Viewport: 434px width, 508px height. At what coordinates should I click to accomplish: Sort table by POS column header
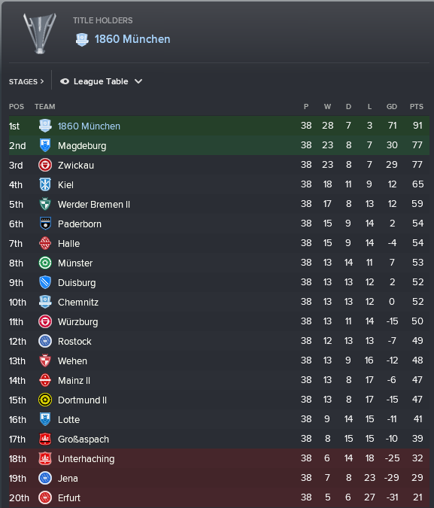[x=17, y=107]
